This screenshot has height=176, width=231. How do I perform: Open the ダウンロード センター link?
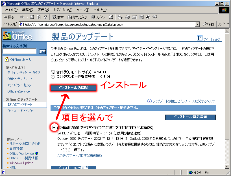coord(21,111)
